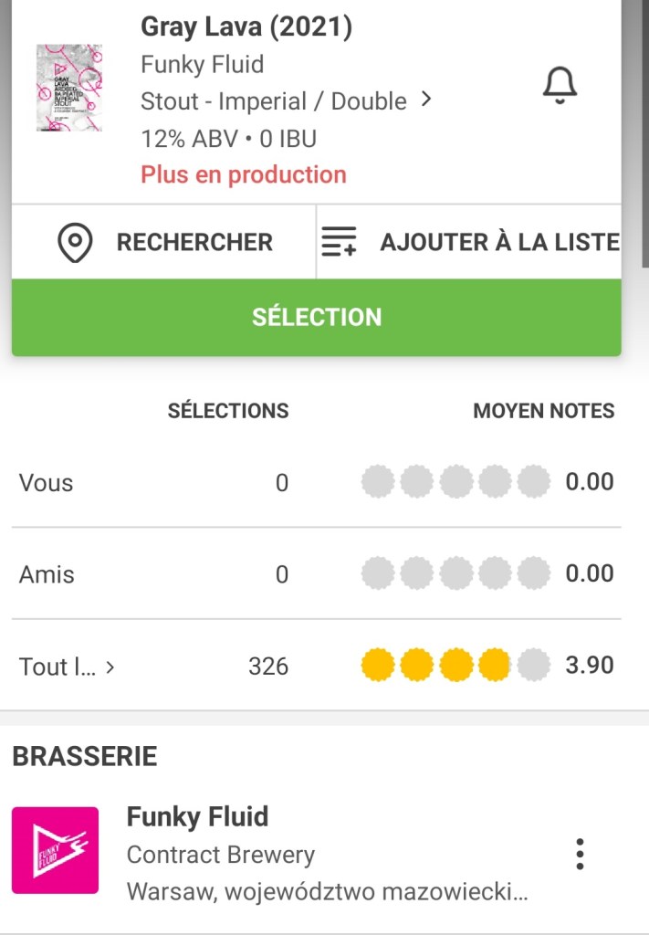Expand the Stout - Imperial / Double style chevron

(425, 100)
